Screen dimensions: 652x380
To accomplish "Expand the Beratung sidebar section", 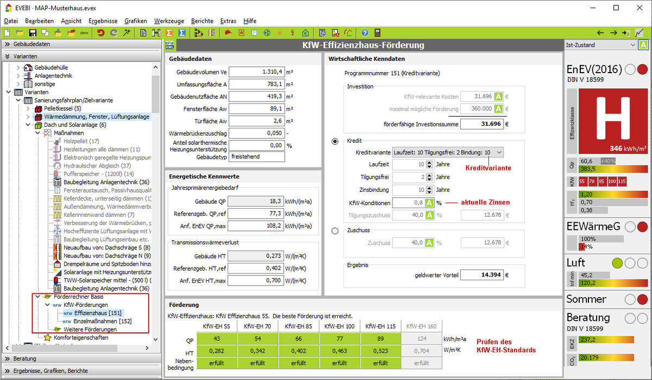I will pos(81,358).
